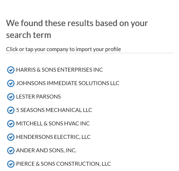Select PIERCE & SONS CONSTRUCTION, LLC
Viewport: 179px width, 171px height.
point(63,164)
